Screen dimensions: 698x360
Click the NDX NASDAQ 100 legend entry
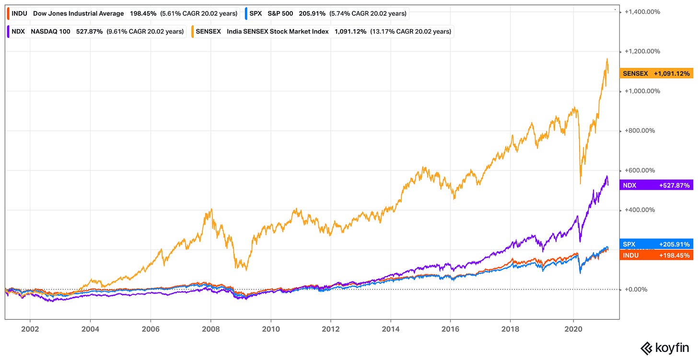[x=96, y=32]
